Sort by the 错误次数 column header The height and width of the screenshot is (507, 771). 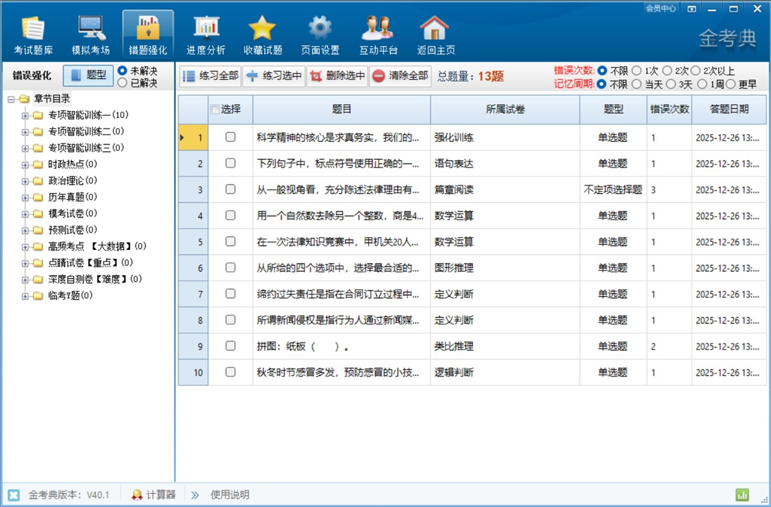(x=669, y=110)
